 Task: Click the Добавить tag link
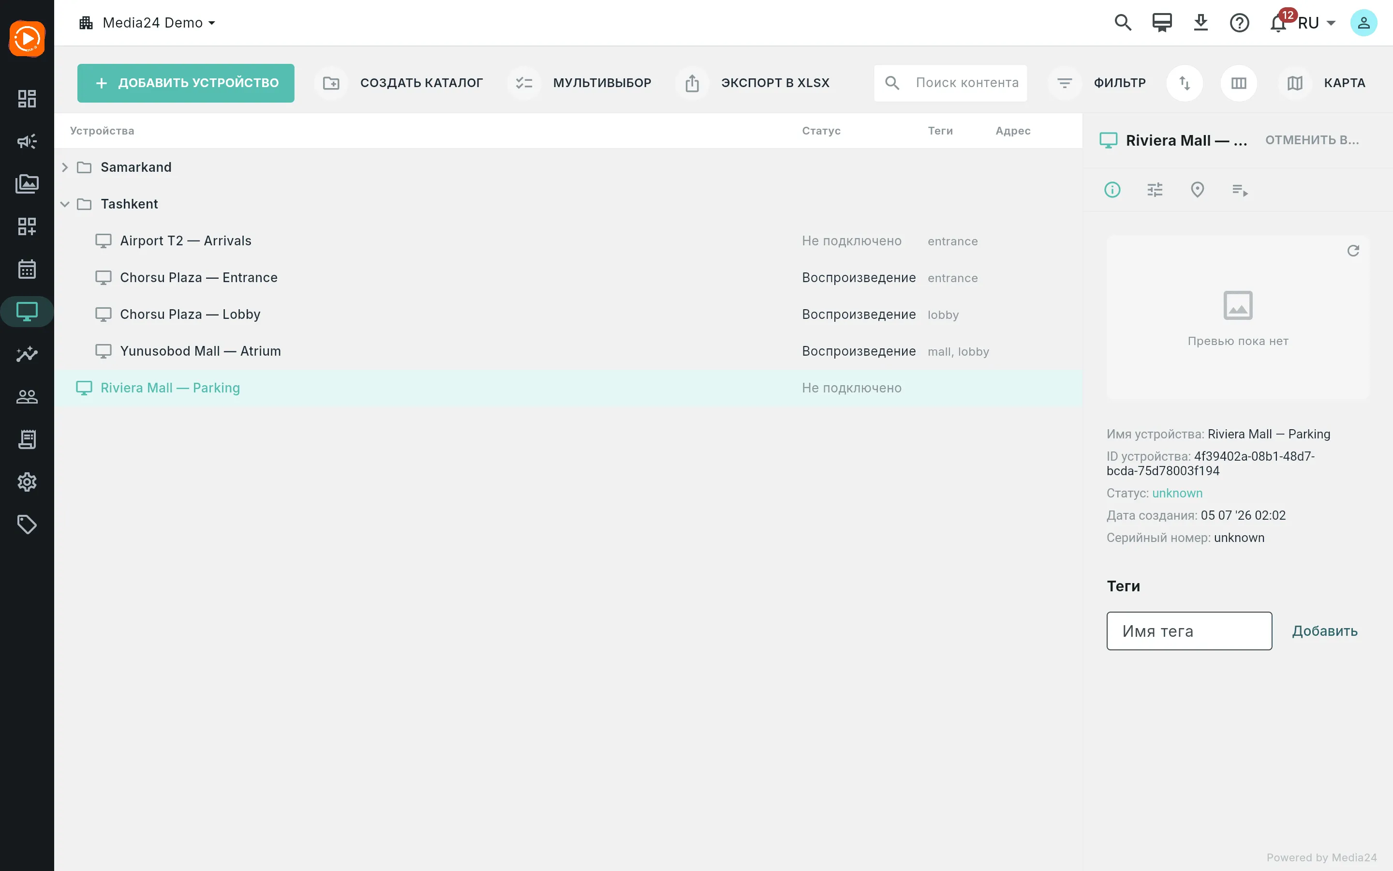tap(1324, 631)
